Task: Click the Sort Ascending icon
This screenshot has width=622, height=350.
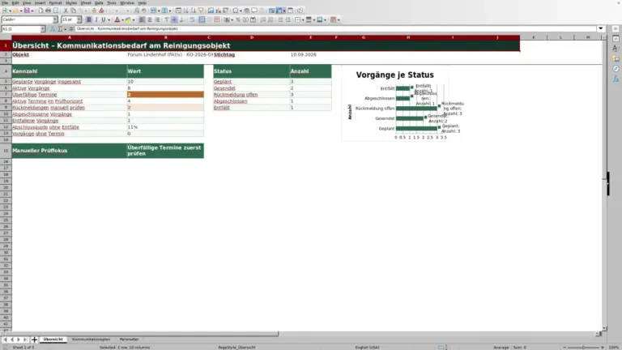Action: pos(186,11)
